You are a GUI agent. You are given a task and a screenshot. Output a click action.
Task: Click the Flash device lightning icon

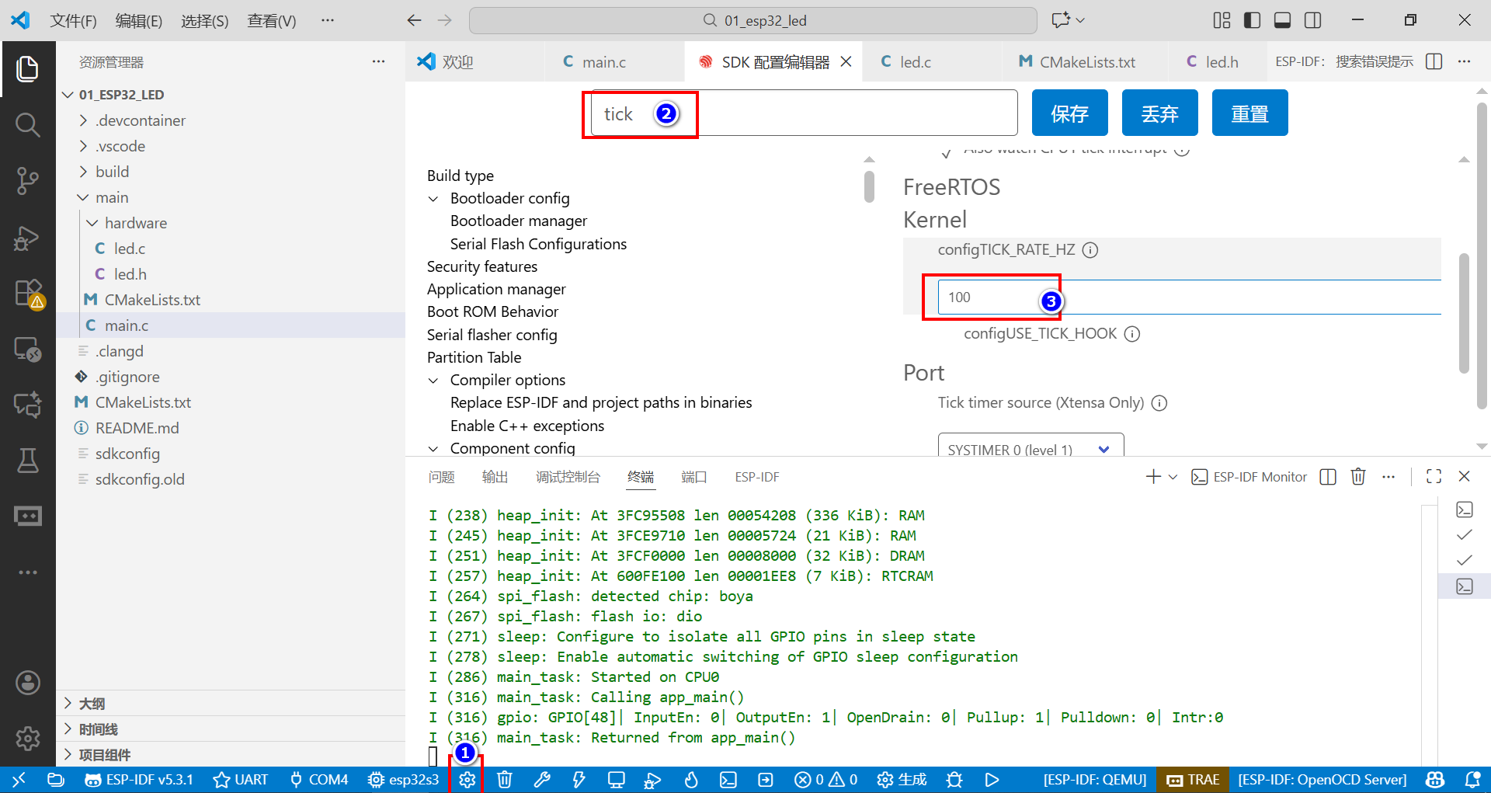[579, 780]
